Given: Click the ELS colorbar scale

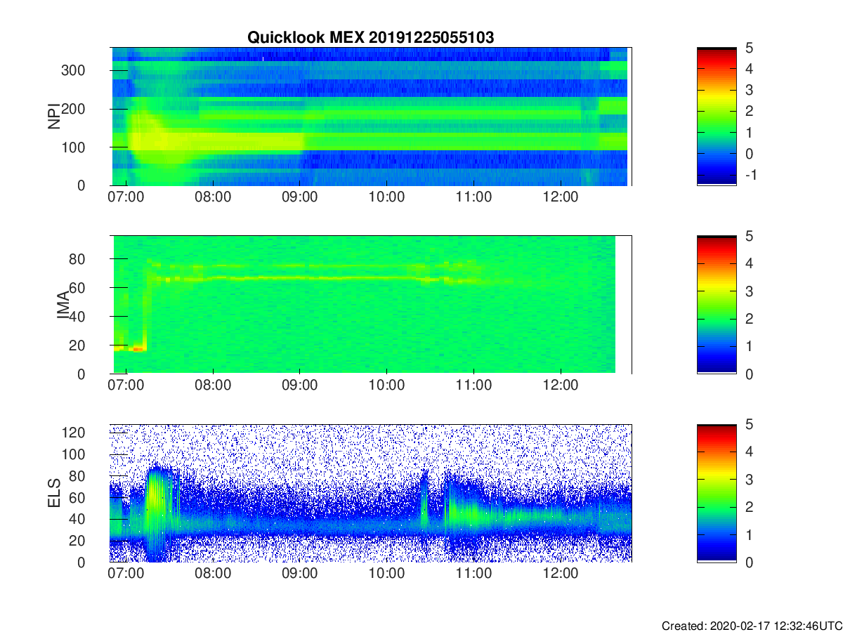Looking at the screenshot, I should click(717, 493).
